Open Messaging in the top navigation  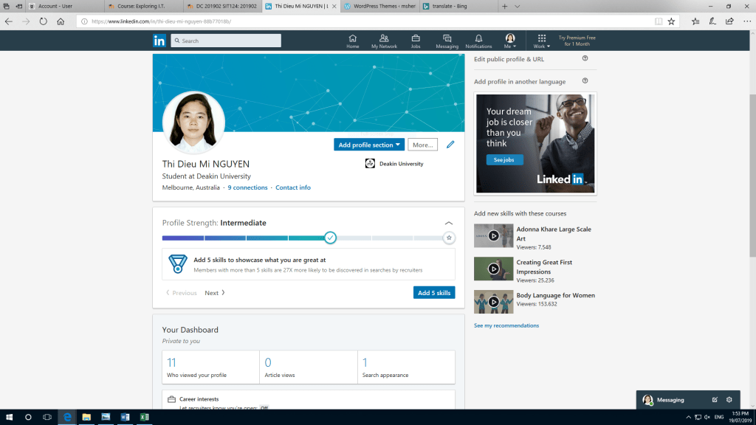point(447,41)
